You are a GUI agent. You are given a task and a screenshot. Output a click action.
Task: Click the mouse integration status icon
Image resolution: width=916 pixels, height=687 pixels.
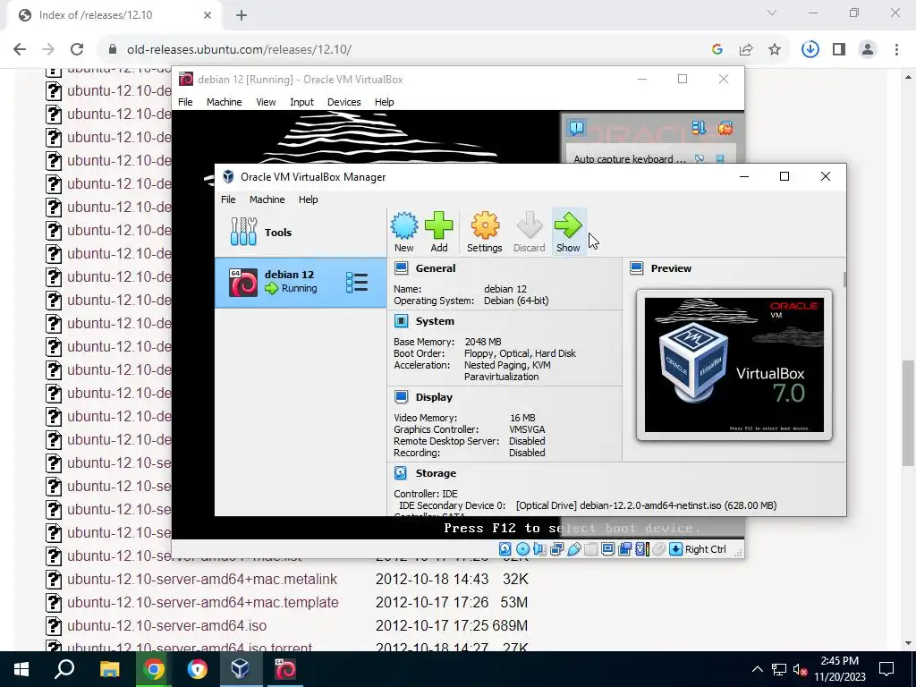tap(658, 549)
